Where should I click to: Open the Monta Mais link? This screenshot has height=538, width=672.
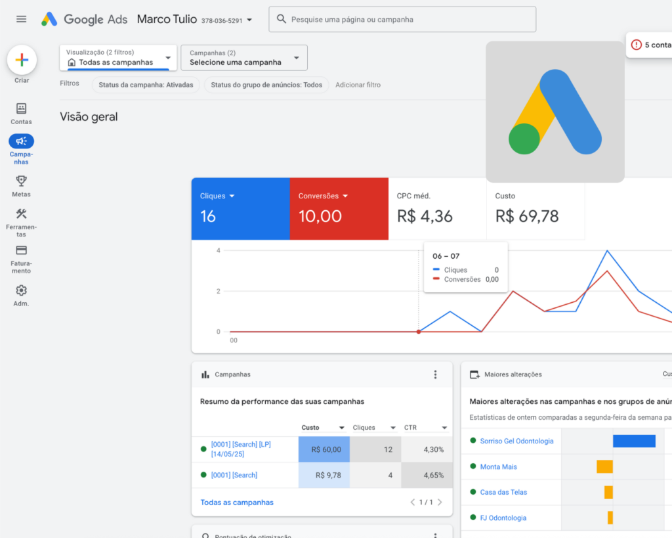pos(499,467)
